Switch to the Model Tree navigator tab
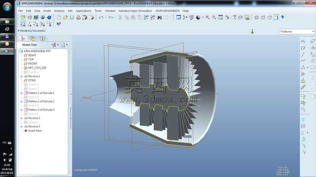The width and height of the screenshot is (316, 177). coord(23,38)
